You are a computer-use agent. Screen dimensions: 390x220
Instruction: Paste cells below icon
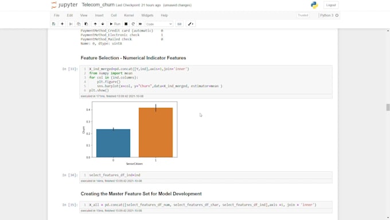pos(86,24)
